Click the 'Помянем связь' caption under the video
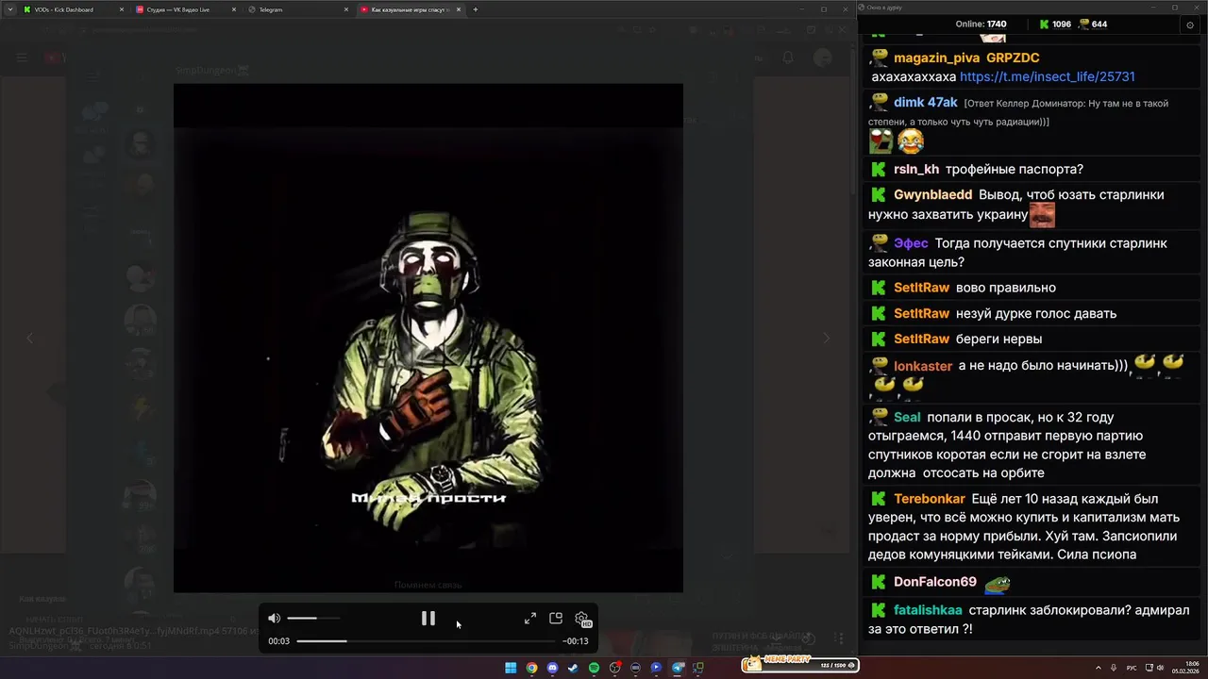 pos(428,586)
